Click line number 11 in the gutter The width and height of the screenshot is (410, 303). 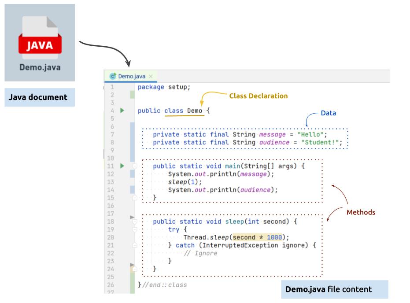click(x=110, y=166)
